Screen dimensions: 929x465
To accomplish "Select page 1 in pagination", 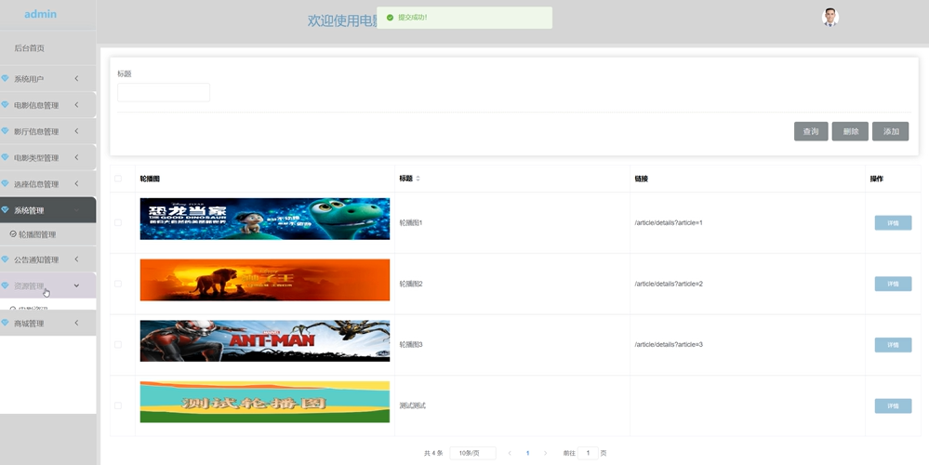I will 527,453.
